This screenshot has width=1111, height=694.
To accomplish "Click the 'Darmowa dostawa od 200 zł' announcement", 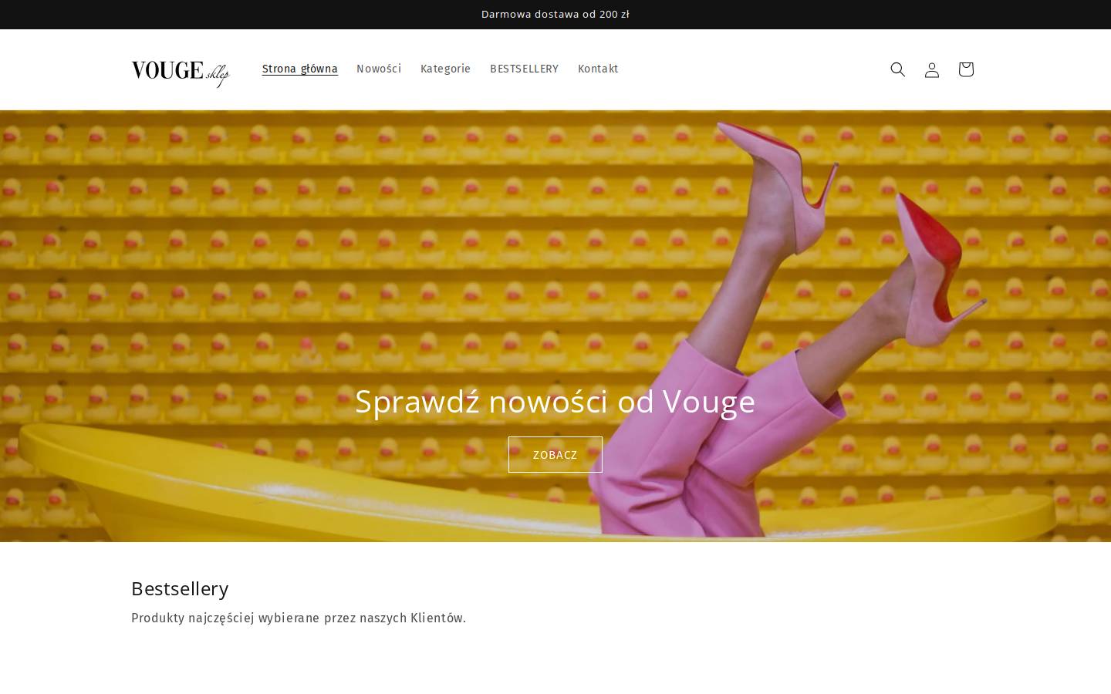I will (x=555, y=15).
